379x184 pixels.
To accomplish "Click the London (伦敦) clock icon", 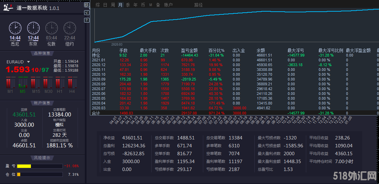I will click(51, 28).
